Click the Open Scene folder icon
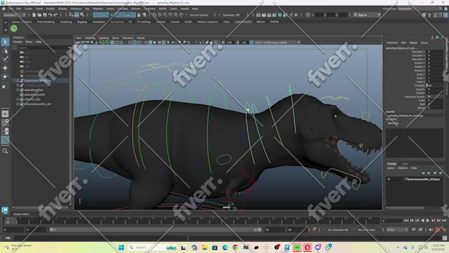 tap(39, 15)
